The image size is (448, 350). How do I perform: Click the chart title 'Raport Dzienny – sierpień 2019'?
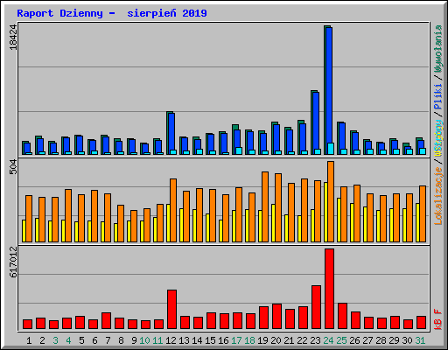pos(112,13)
